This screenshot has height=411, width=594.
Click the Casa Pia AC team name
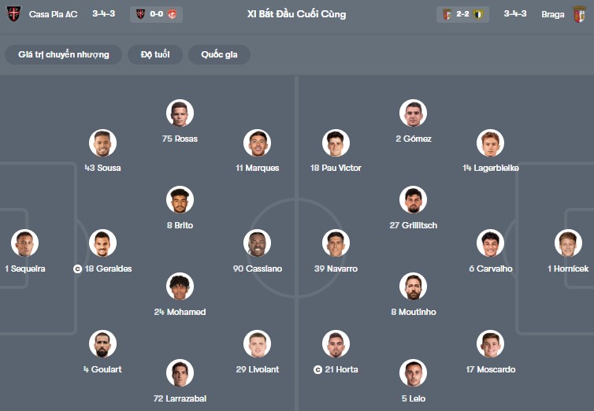pyautogui.click(x=53, y=14)
